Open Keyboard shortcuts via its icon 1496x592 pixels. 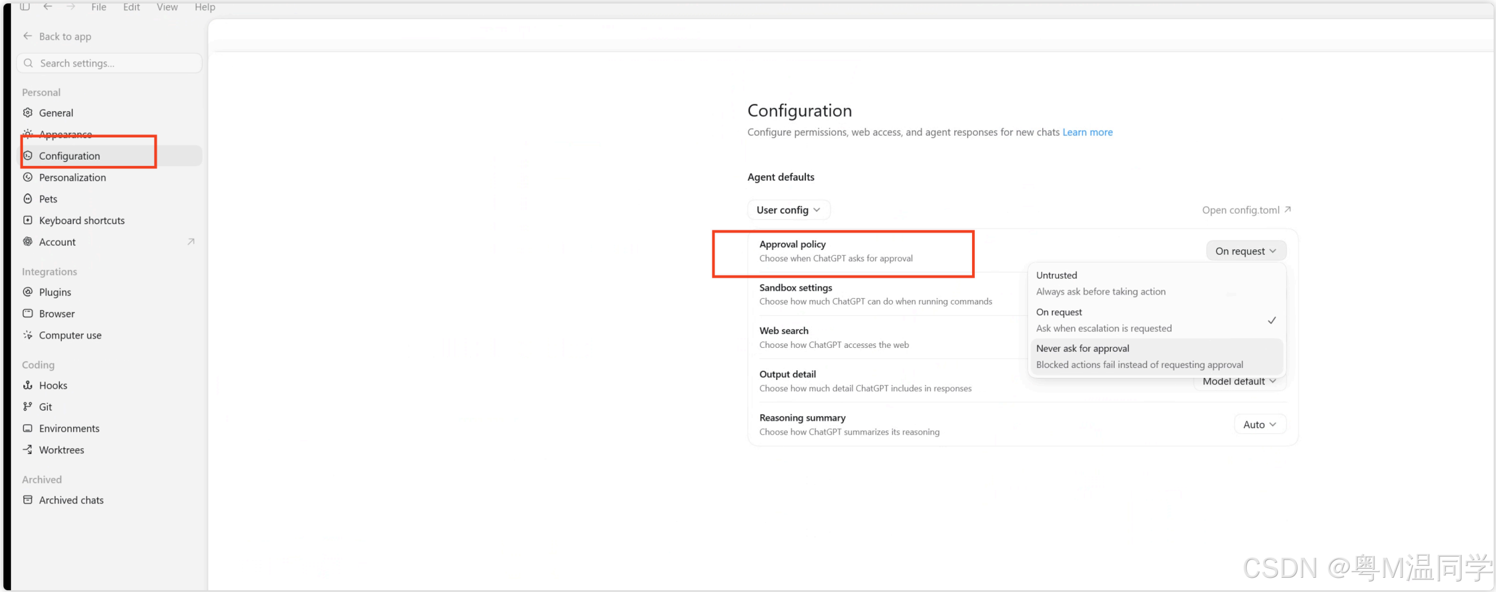pyautogui.click(x=27, y=220)
